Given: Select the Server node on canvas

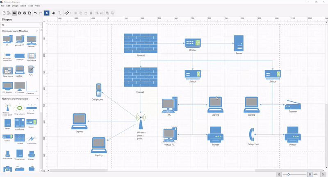Looking at the screenshot, I should pos(239,43).
